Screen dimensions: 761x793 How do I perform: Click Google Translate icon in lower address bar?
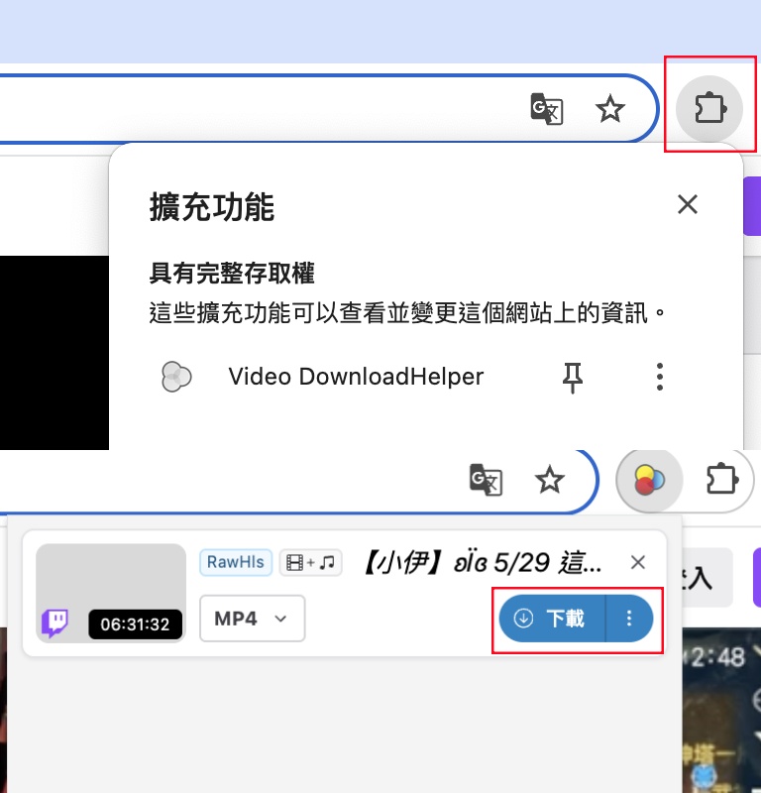pyautogui.click(x=486, y=480)
